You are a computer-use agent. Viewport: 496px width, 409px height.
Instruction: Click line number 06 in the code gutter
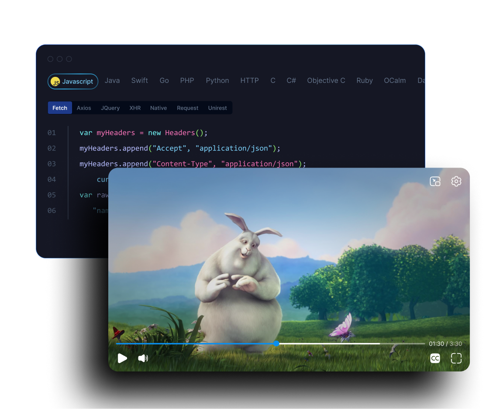[x=52, y=210]
